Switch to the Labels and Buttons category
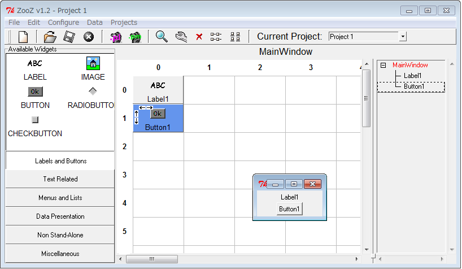The image size is (462, 269). coord(60,160)
